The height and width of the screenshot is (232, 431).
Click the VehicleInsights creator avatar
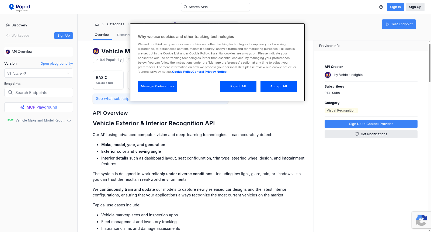(328, 75)
